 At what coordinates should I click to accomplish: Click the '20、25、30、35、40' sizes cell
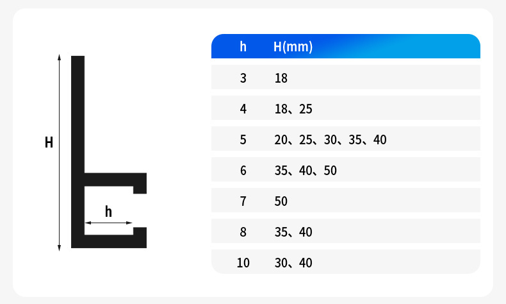[x=331, y=140]
